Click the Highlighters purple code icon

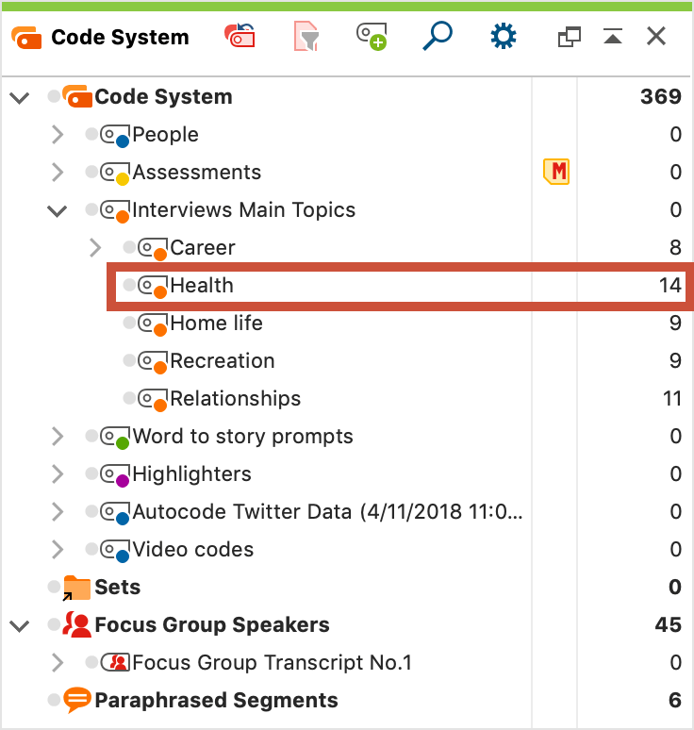click(x=114, y=474)
